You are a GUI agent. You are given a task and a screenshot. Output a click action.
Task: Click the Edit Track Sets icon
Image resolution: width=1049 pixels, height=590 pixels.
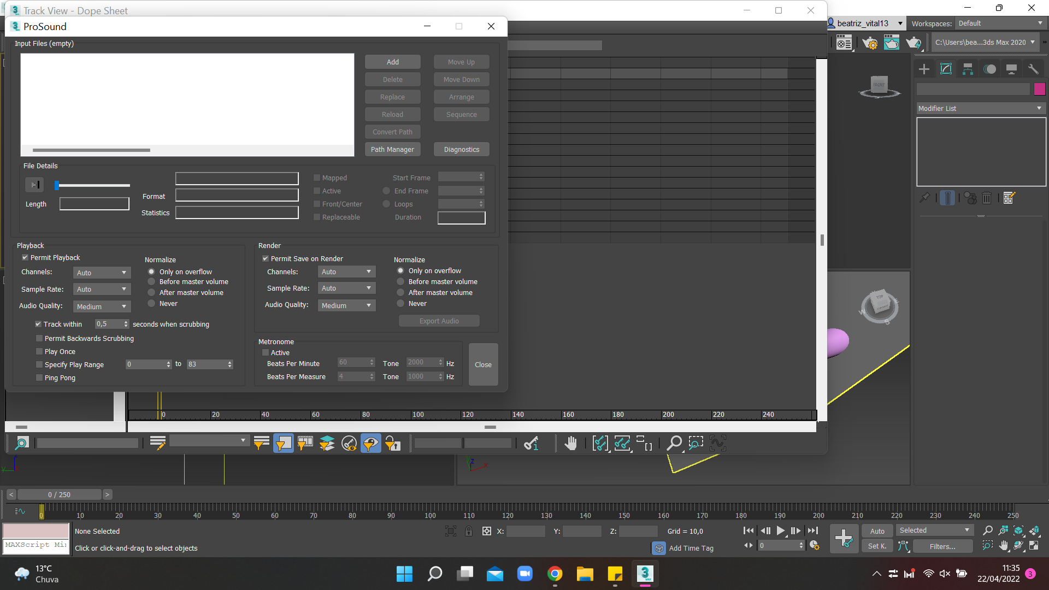[158, 443]
